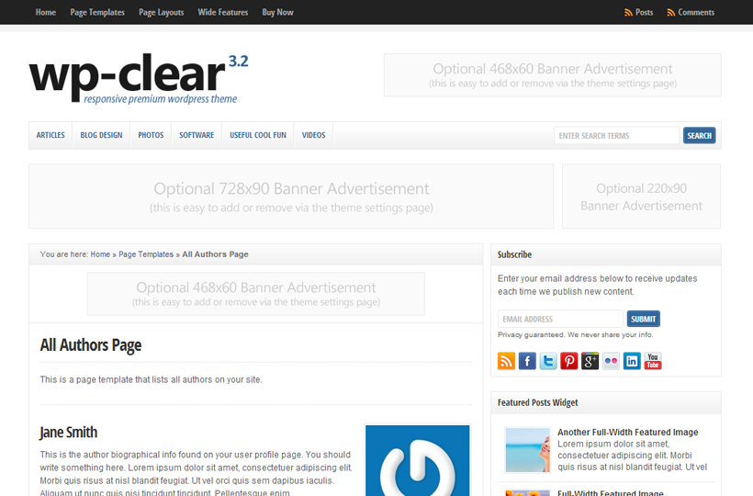Image resolution: width=753 pixels, height=496 pixels.
Task: Open the Facebook social icon
Action: click(527, 361)
